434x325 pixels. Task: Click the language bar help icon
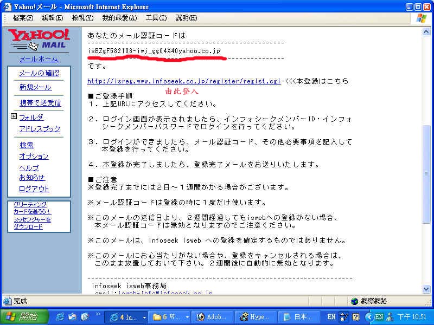coord(356,317)
